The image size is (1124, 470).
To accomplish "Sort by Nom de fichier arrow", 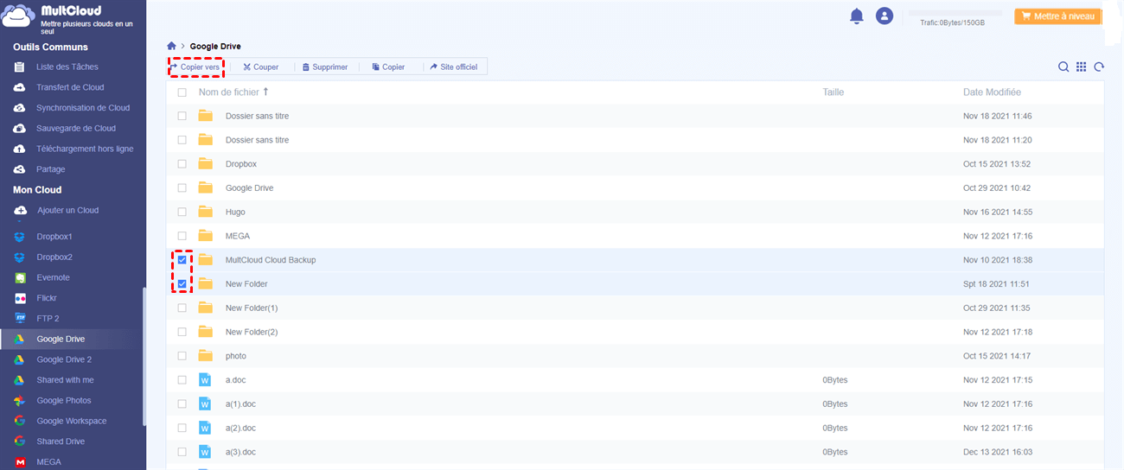I will 265,92.
